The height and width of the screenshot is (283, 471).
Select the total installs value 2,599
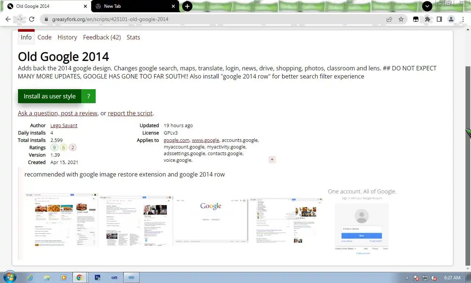[x=57, y=140]
